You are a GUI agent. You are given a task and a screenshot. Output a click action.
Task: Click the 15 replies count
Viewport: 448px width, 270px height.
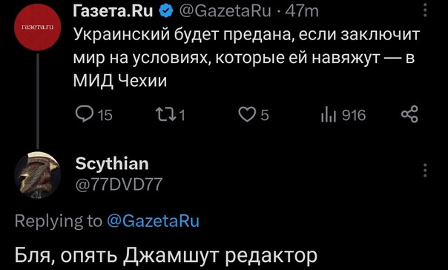pyautogui.click(x=105, y=116)
